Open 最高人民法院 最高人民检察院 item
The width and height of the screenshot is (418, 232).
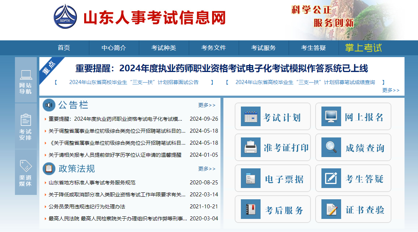tap(118, 219)
